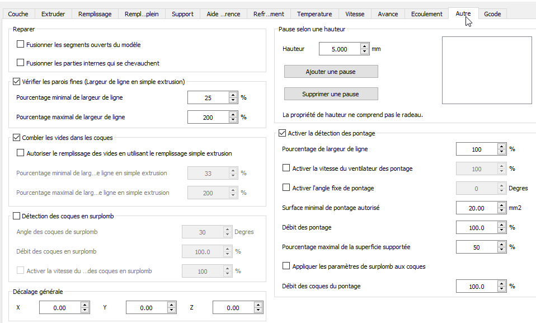The width and height of the screenshot is (536, 323).
Task: Go to the Remplissage tab
Action: [x=95, y=14]
